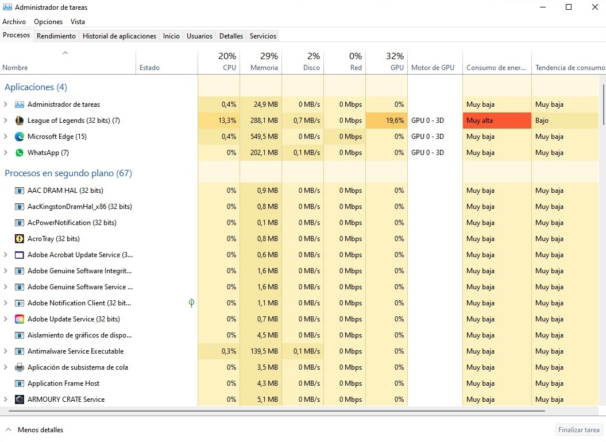
Task: Expand the Administrador de tareas process group
Action: click(x=5, y=104)
